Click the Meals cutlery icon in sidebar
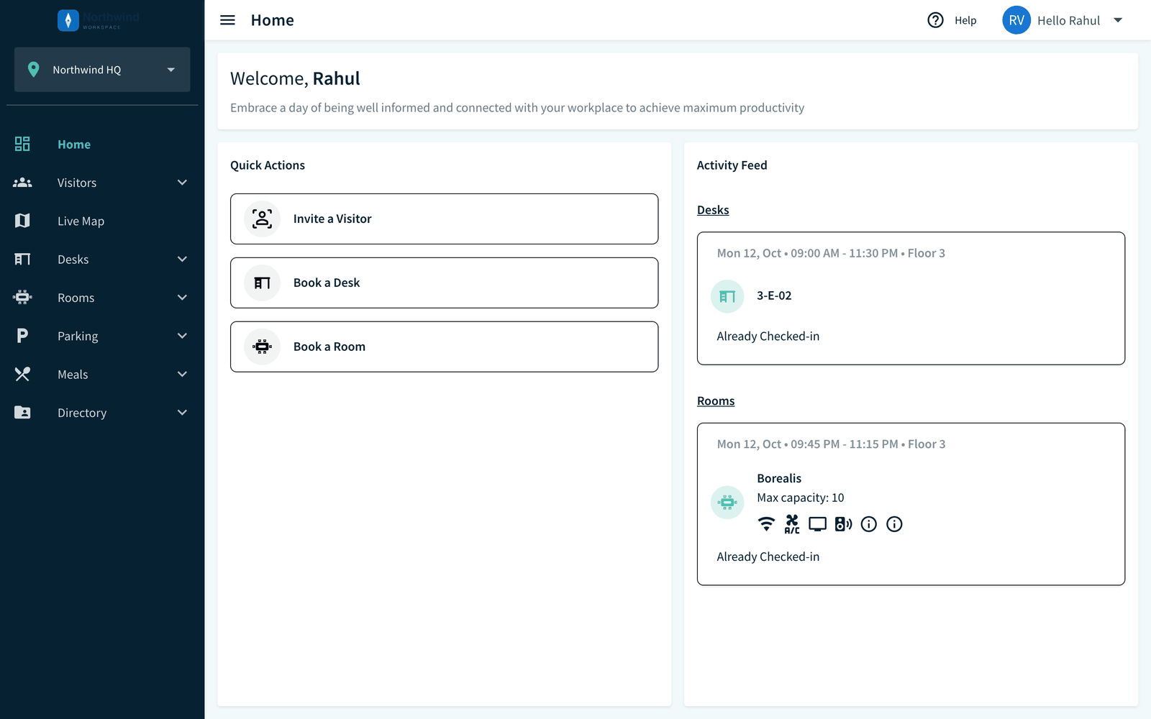1151x719 pixels. [x=22, y=374]
